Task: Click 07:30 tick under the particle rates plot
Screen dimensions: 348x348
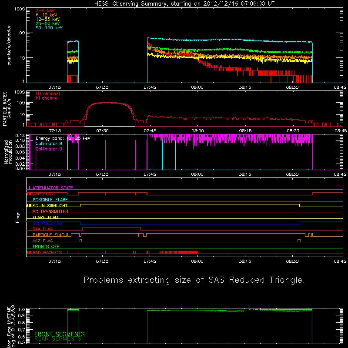Action: 102,131
